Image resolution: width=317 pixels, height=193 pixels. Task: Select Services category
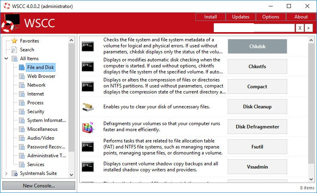36,165
